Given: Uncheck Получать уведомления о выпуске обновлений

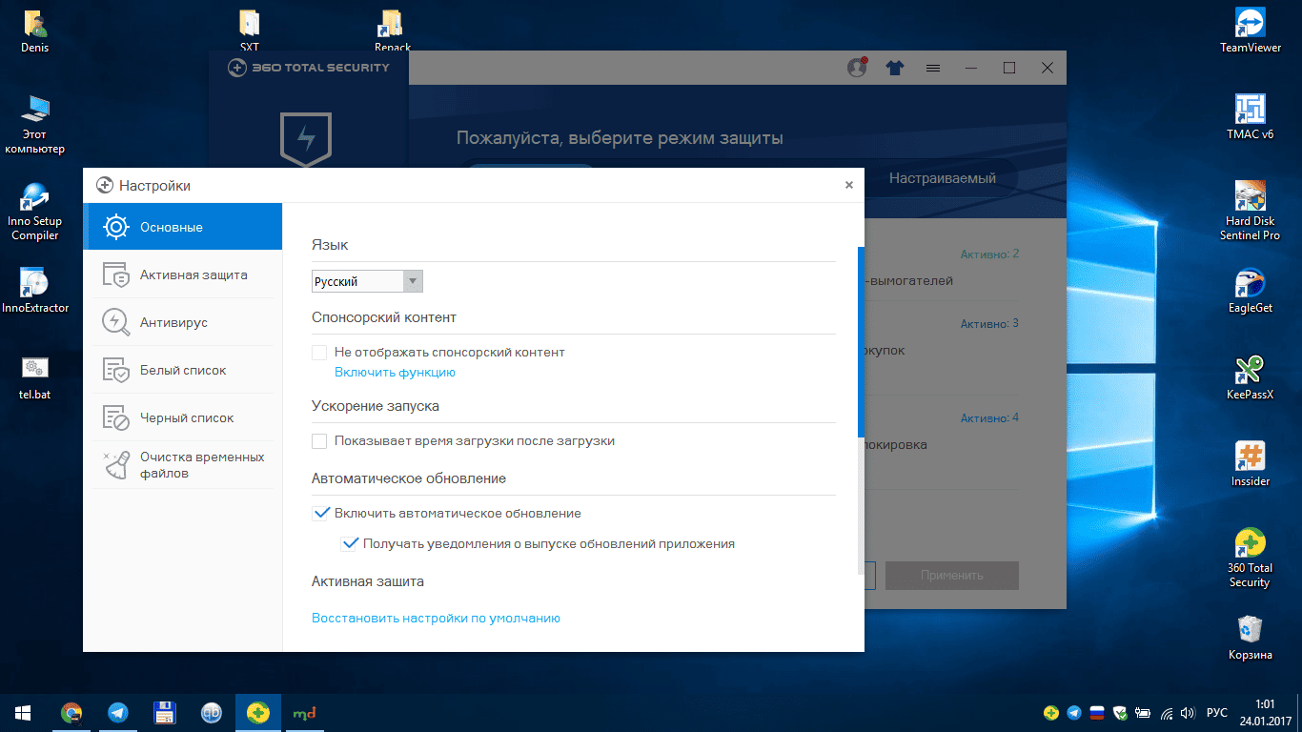Looking at the screenshot, I should [349, 544].
